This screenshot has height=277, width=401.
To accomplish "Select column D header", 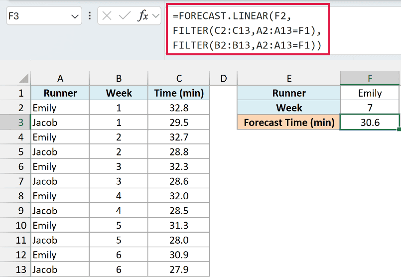I will [x=224, y=78].
